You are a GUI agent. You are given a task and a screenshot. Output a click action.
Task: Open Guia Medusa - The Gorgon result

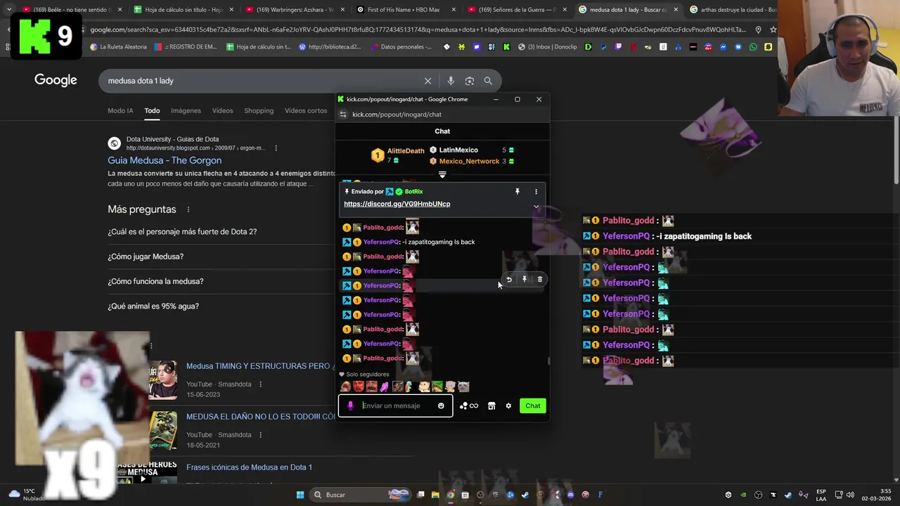coord(165,160)
